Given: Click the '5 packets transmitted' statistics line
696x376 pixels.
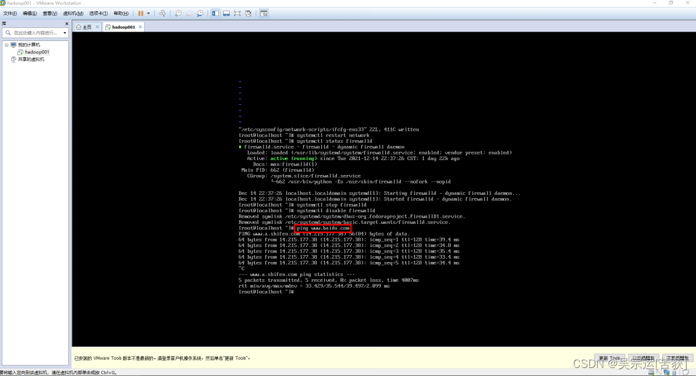Looking at the screenshot, I should 329,280.
